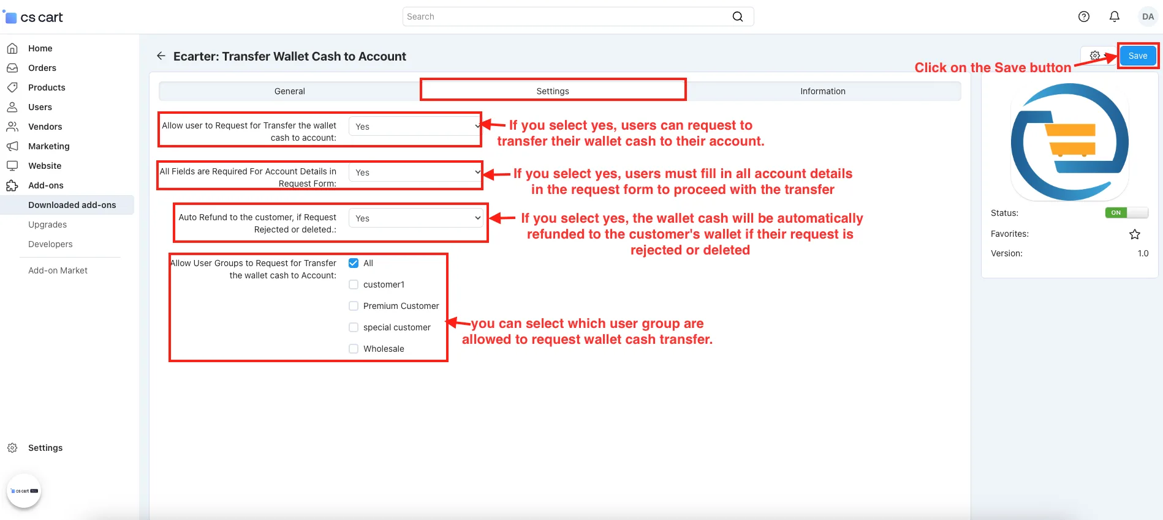This screenshot has height=520, width=1163.
Task: Go to Upgrades
Action: [48, 225]
